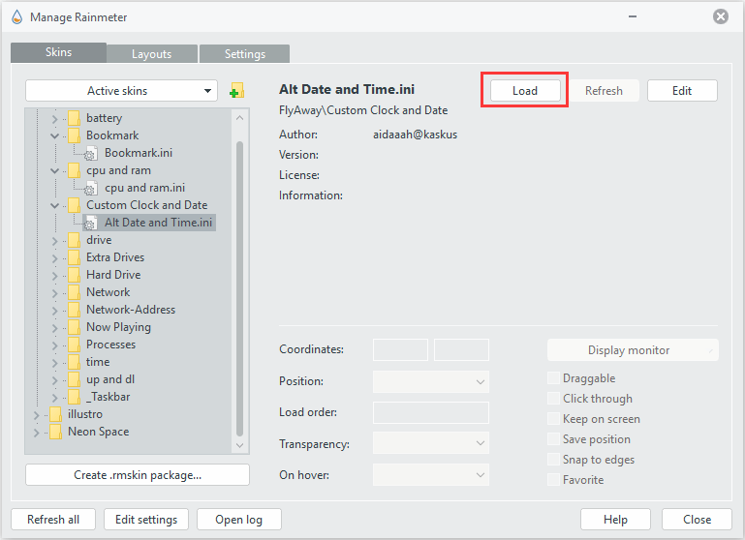Expand the up and dl folder chevron
The image size is (745, 540).
pyautogui.click(x=54, y=380)
